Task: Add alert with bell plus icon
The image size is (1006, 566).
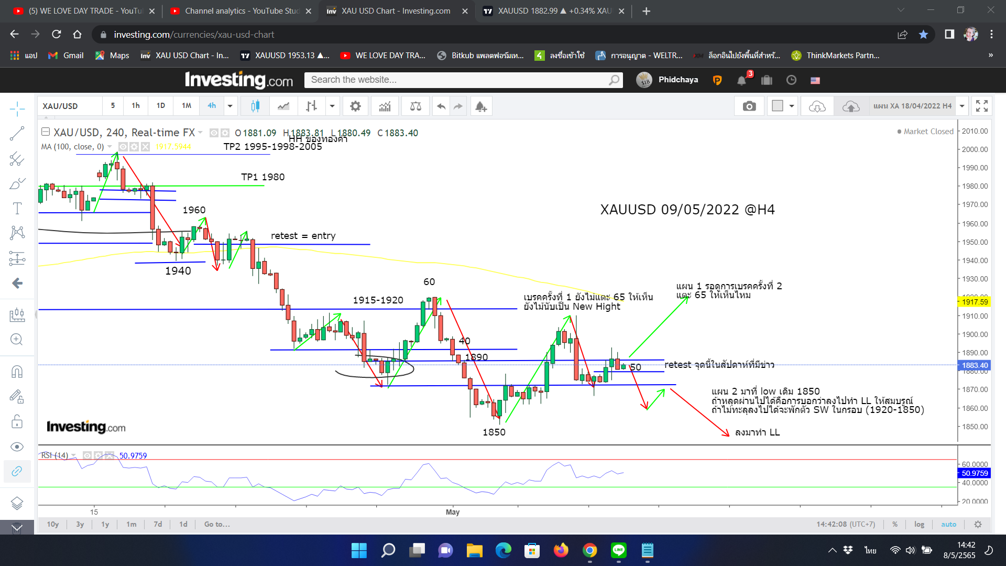Action: point(480,106)
